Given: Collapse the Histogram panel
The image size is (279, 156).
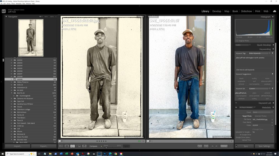Looking at the screenshot, I should pos(273,17).
